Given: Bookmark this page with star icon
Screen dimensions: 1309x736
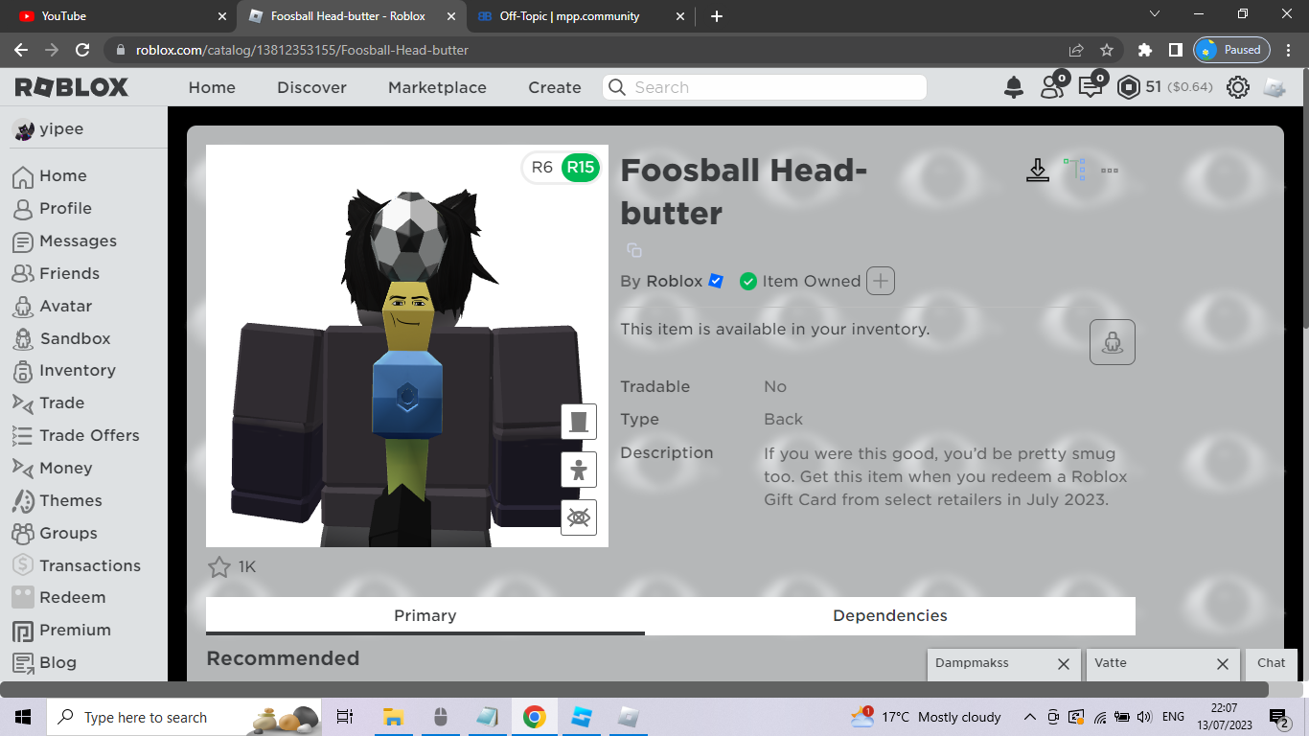Looking at the screenshot, I should 1107,50.
